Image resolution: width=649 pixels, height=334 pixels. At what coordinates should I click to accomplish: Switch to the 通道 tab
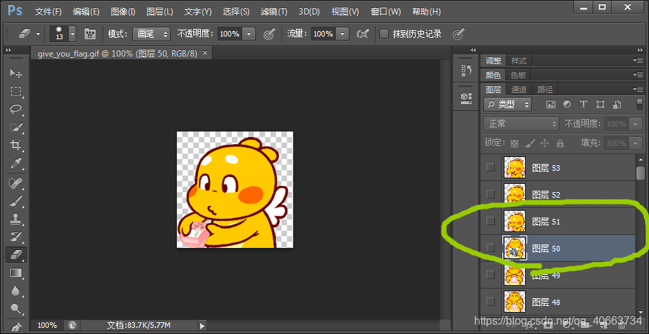[519, 89]
